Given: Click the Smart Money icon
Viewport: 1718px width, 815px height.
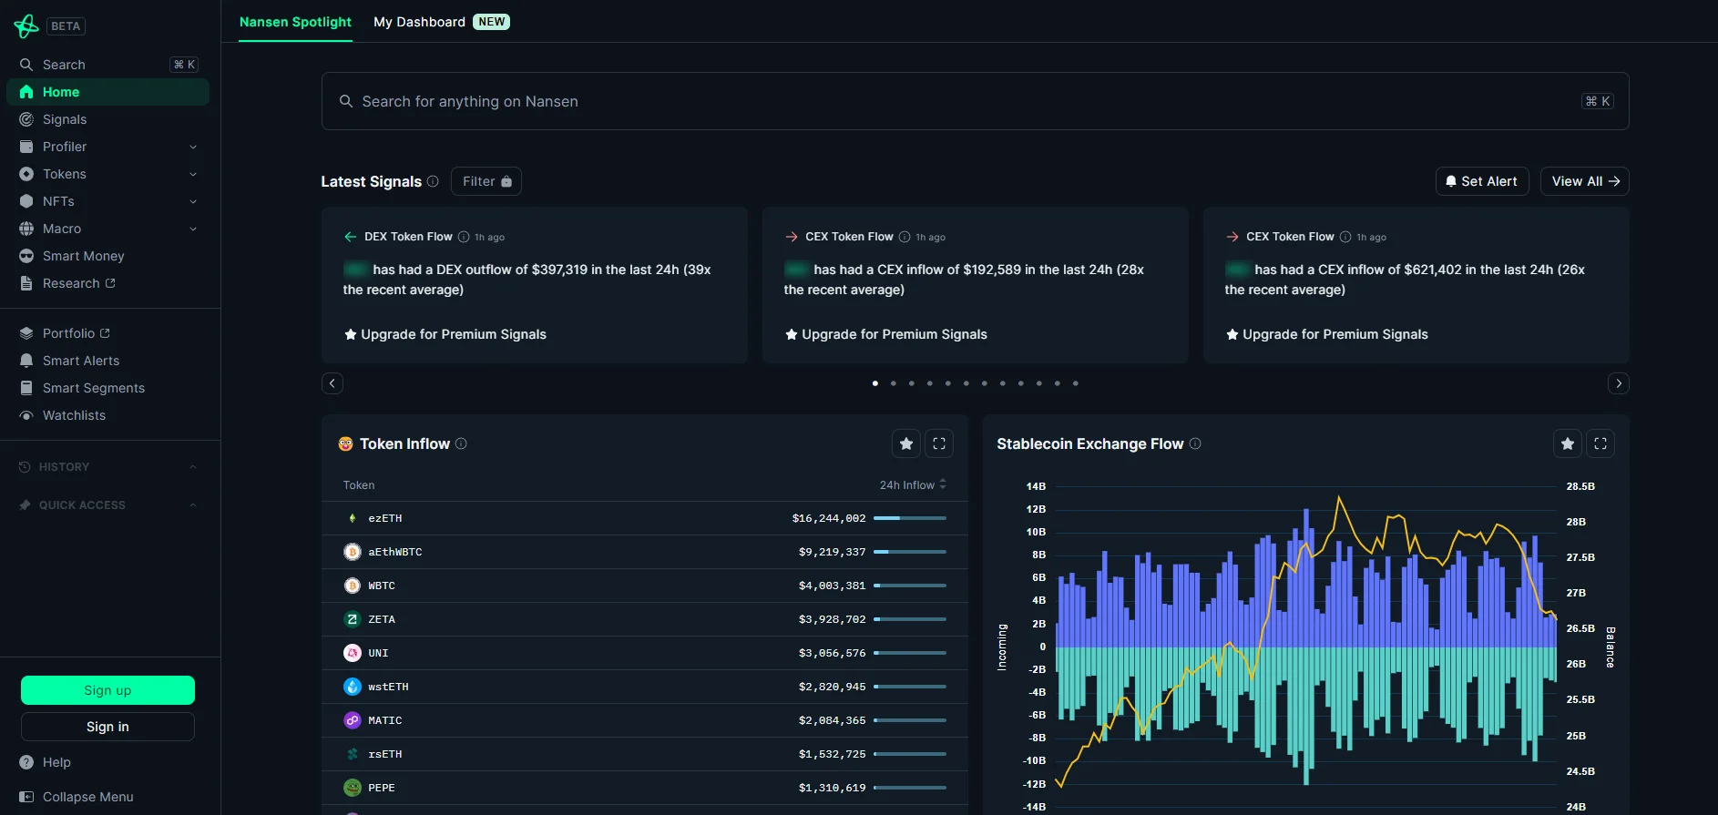Looking at the screenshot, I should point(26,256).
